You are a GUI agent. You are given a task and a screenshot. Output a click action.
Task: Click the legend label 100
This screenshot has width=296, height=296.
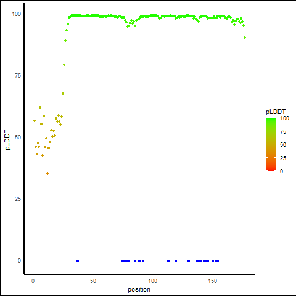pyautogui.click(x=284, y=118)
